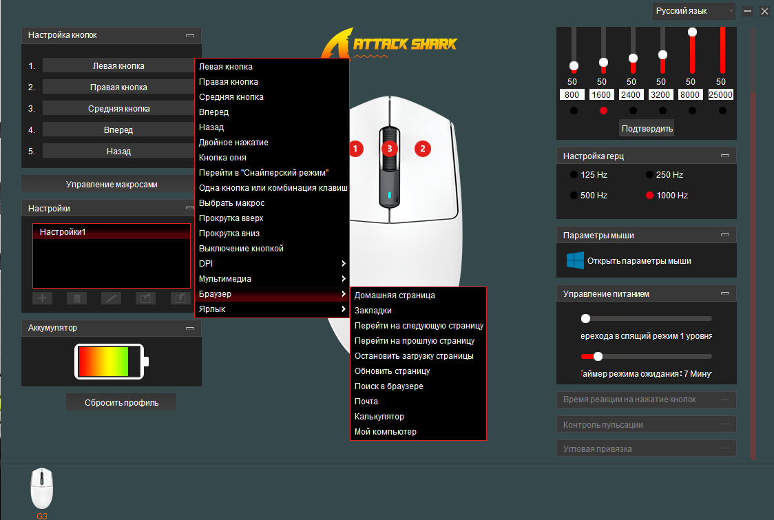Click the 2400 DPI value field
774x520 pixels.
[x=631, y=95]
